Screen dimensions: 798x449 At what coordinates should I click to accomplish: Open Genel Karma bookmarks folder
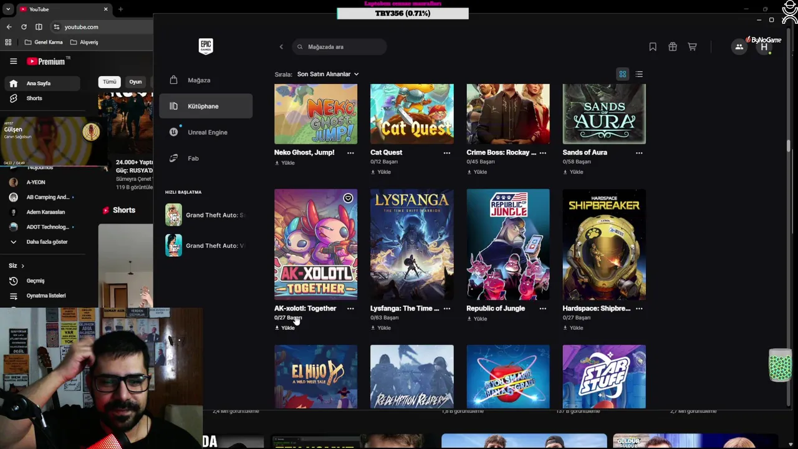tap(44, 42)
